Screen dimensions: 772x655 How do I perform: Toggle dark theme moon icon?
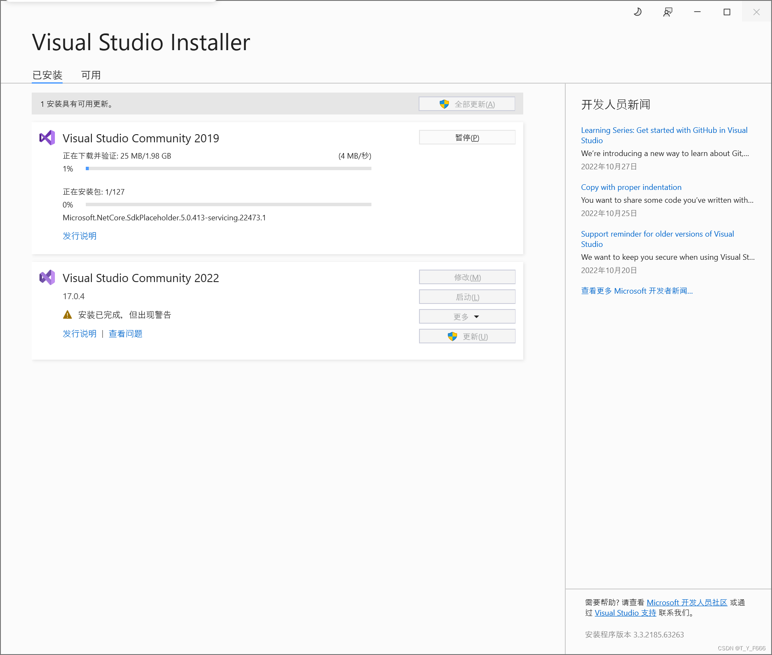pos(638,12)
